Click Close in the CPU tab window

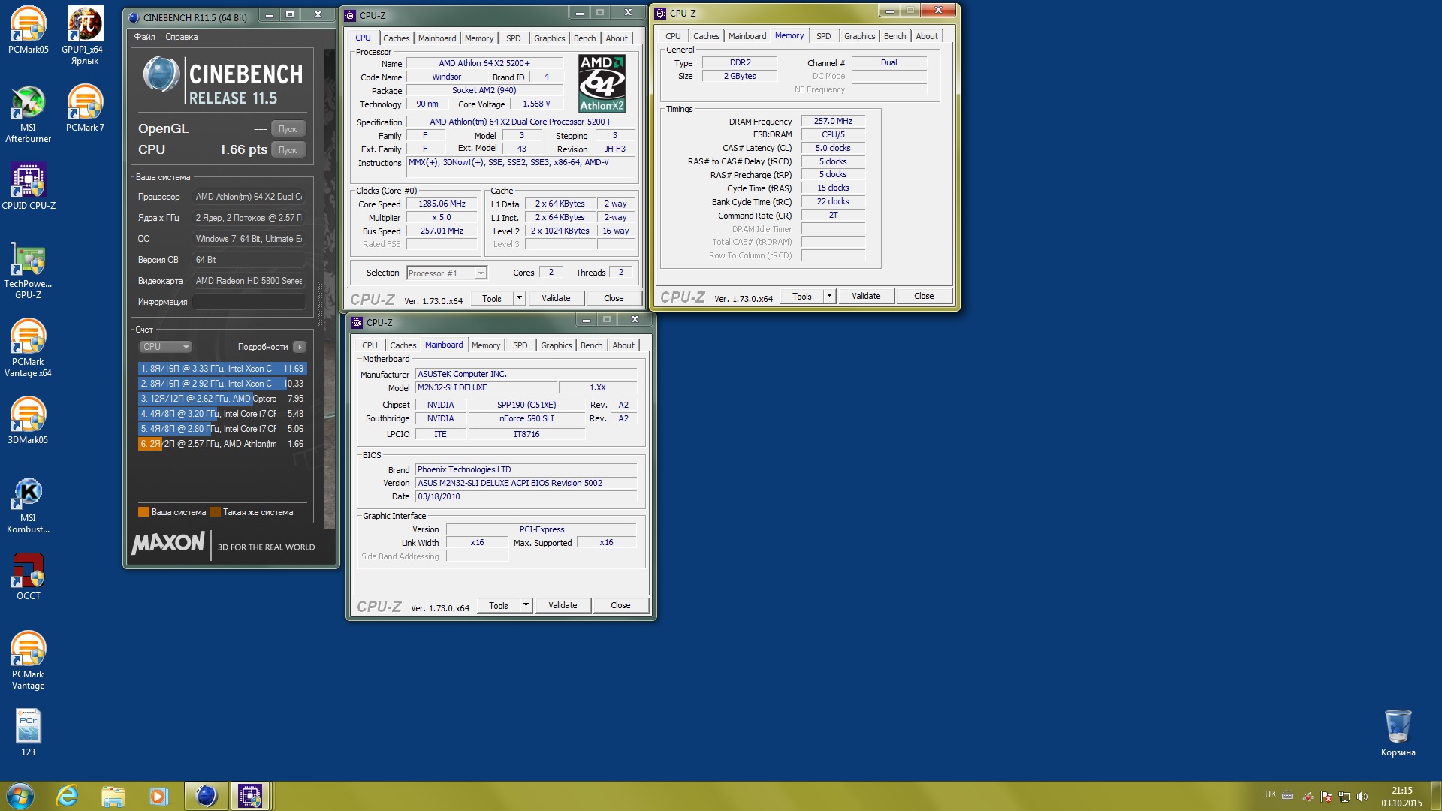click(x=614, y=298)
